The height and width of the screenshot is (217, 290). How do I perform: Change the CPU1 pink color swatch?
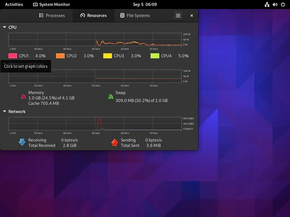pyautogui.click(x=13, y=56)
